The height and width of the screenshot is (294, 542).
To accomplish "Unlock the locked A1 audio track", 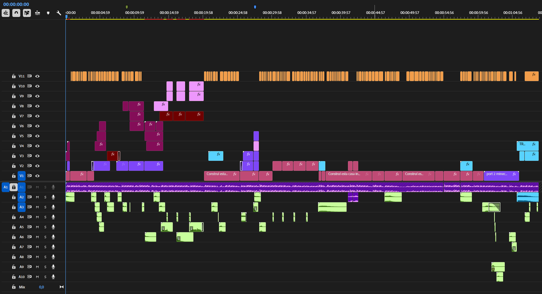I will coord(14,187).
